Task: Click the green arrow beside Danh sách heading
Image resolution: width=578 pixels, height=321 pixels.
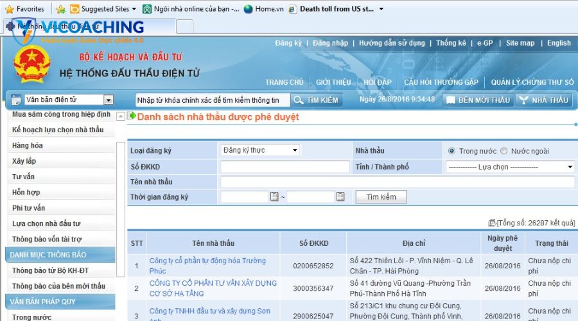Action: [132, 116]
